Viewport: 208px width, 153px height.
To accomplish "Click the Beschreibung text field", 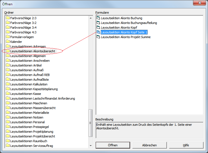I will click(150, 130).
